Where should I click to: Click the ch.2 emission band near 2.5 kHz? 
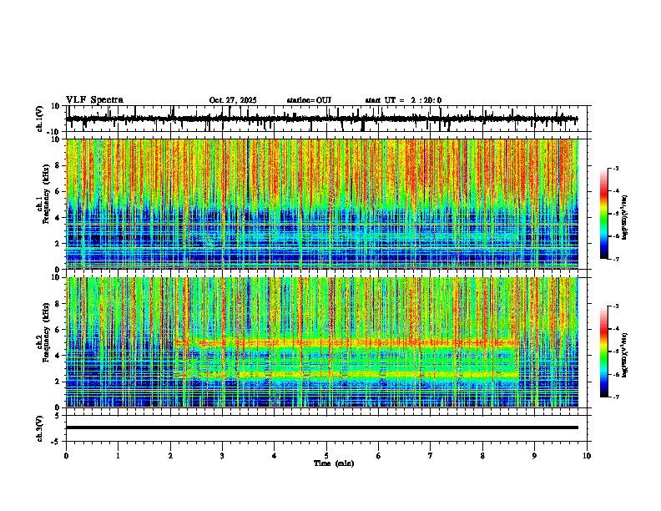346,374
